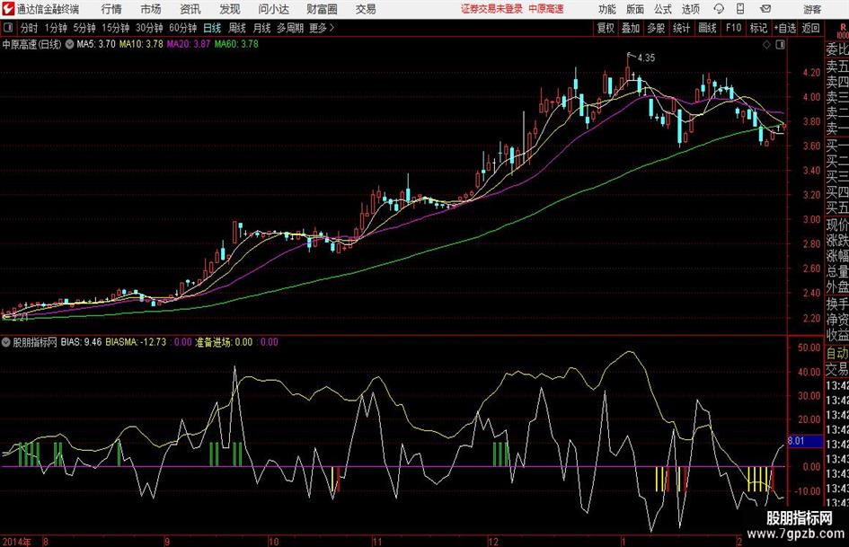The width and height of the screenshot is (849, 547).
Task: Switch to the 分时 period tab
Action: pyautogui.click(x=30, y=28)
